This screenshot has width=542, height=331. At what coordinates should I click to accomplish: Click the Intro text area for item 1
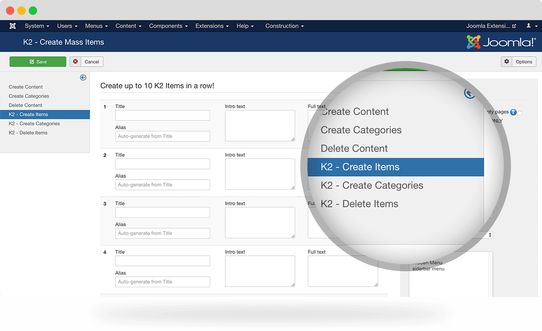coord(260,126)
